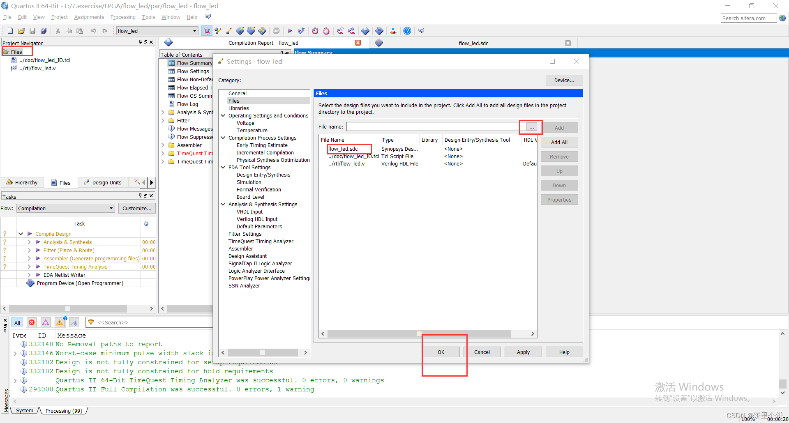
Task: Close the flow_led.sdc tab
Action: tap(568, 43)
